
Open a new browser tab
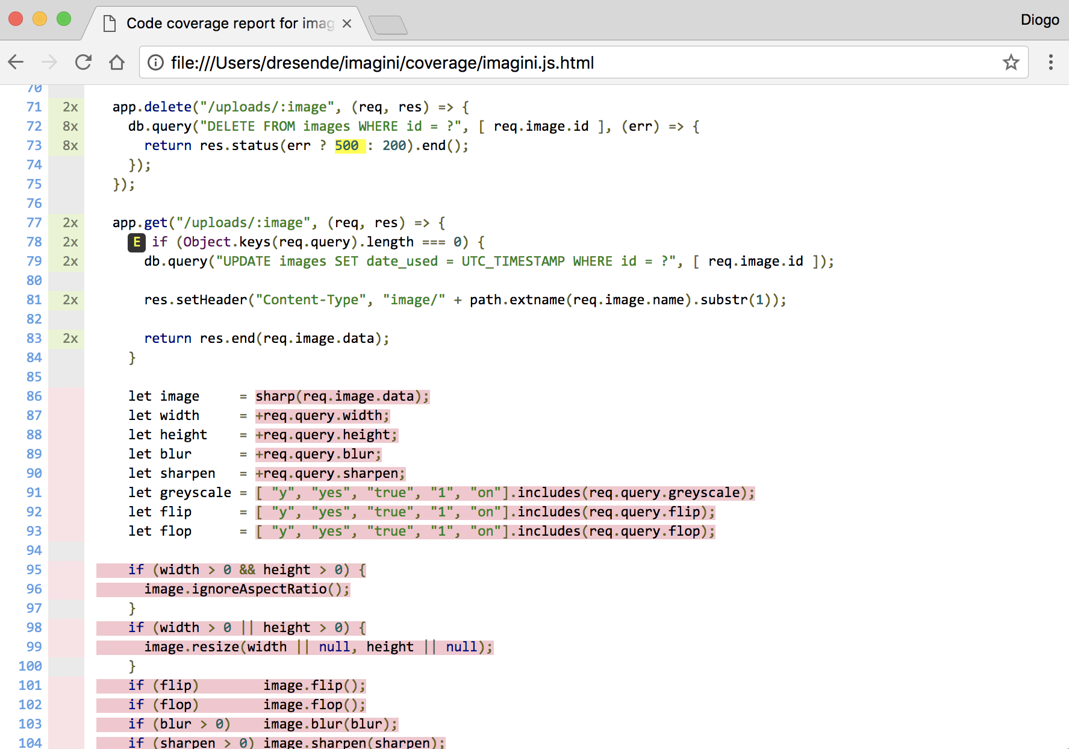388,25
